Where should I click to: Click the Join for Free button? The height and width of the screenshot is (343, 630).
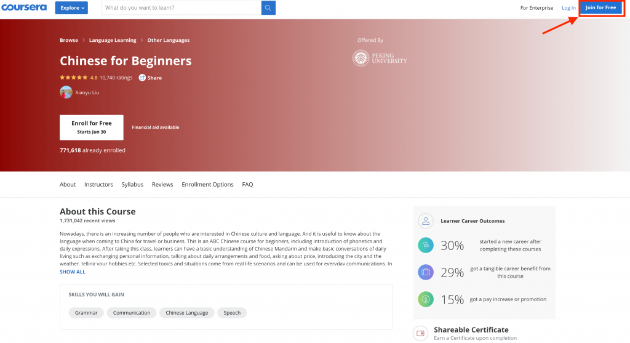[600, 7]
